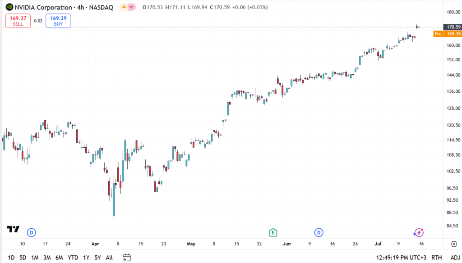The image size is (462, 263).
Task: Click the orange Pre 169.39 price label
Action: click(446, 34)
